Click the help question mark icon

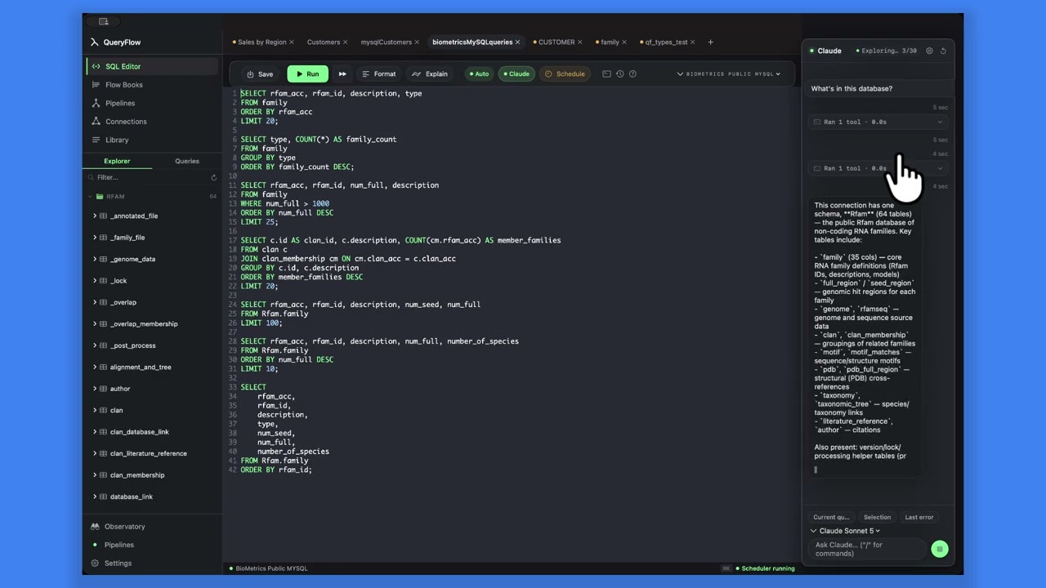633,73
